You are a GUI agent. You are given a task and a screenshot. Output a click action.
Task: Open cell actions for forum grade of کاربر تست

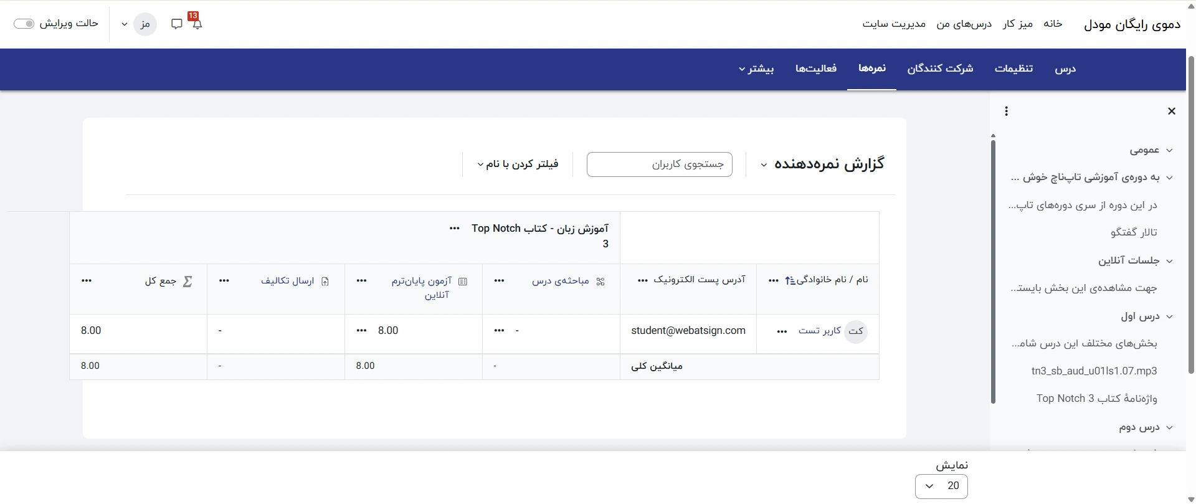[x=499, y=331]
